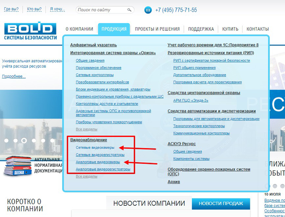This screenshot has width=285, height=217.
Task: Switch to the «Новости продаж» tab
Action: (221, 203)
